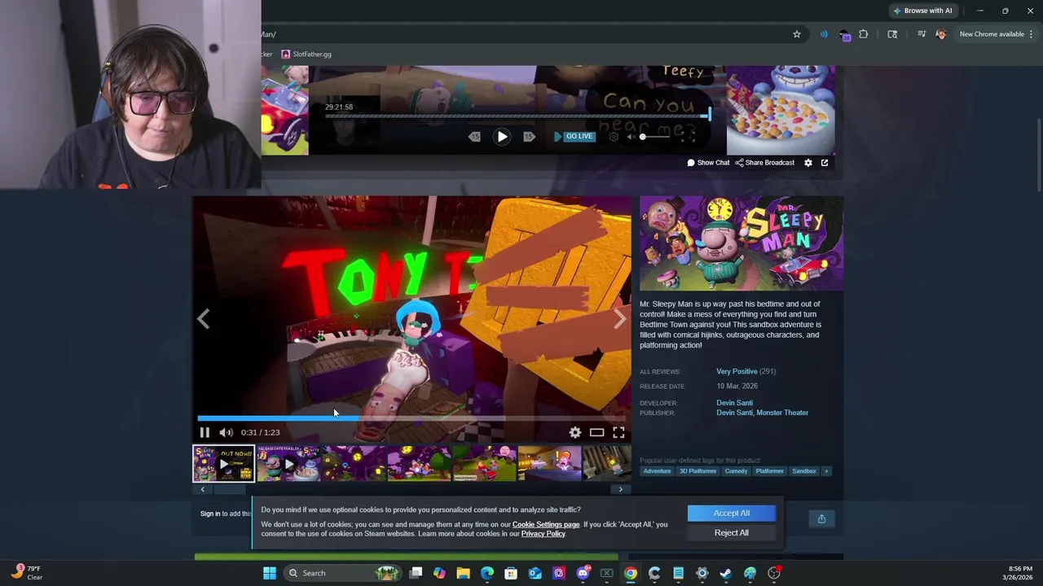
Task: Open the Chrome extensions puzzle icon
Action: point(864,34)
